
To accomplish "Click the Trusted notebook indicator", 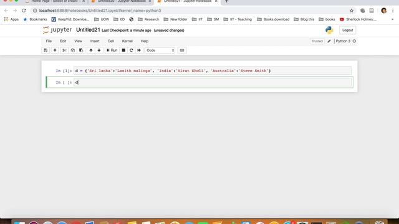I will pyautogui.click(x=317, y=41).
